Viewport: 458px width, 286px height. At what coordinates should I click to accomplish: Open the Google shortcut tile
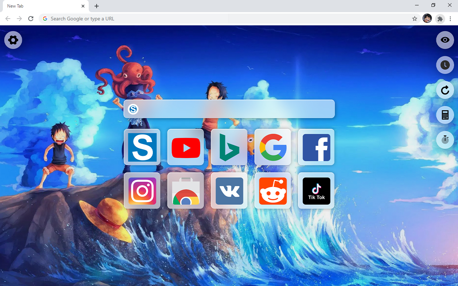(x=273, y=147)
